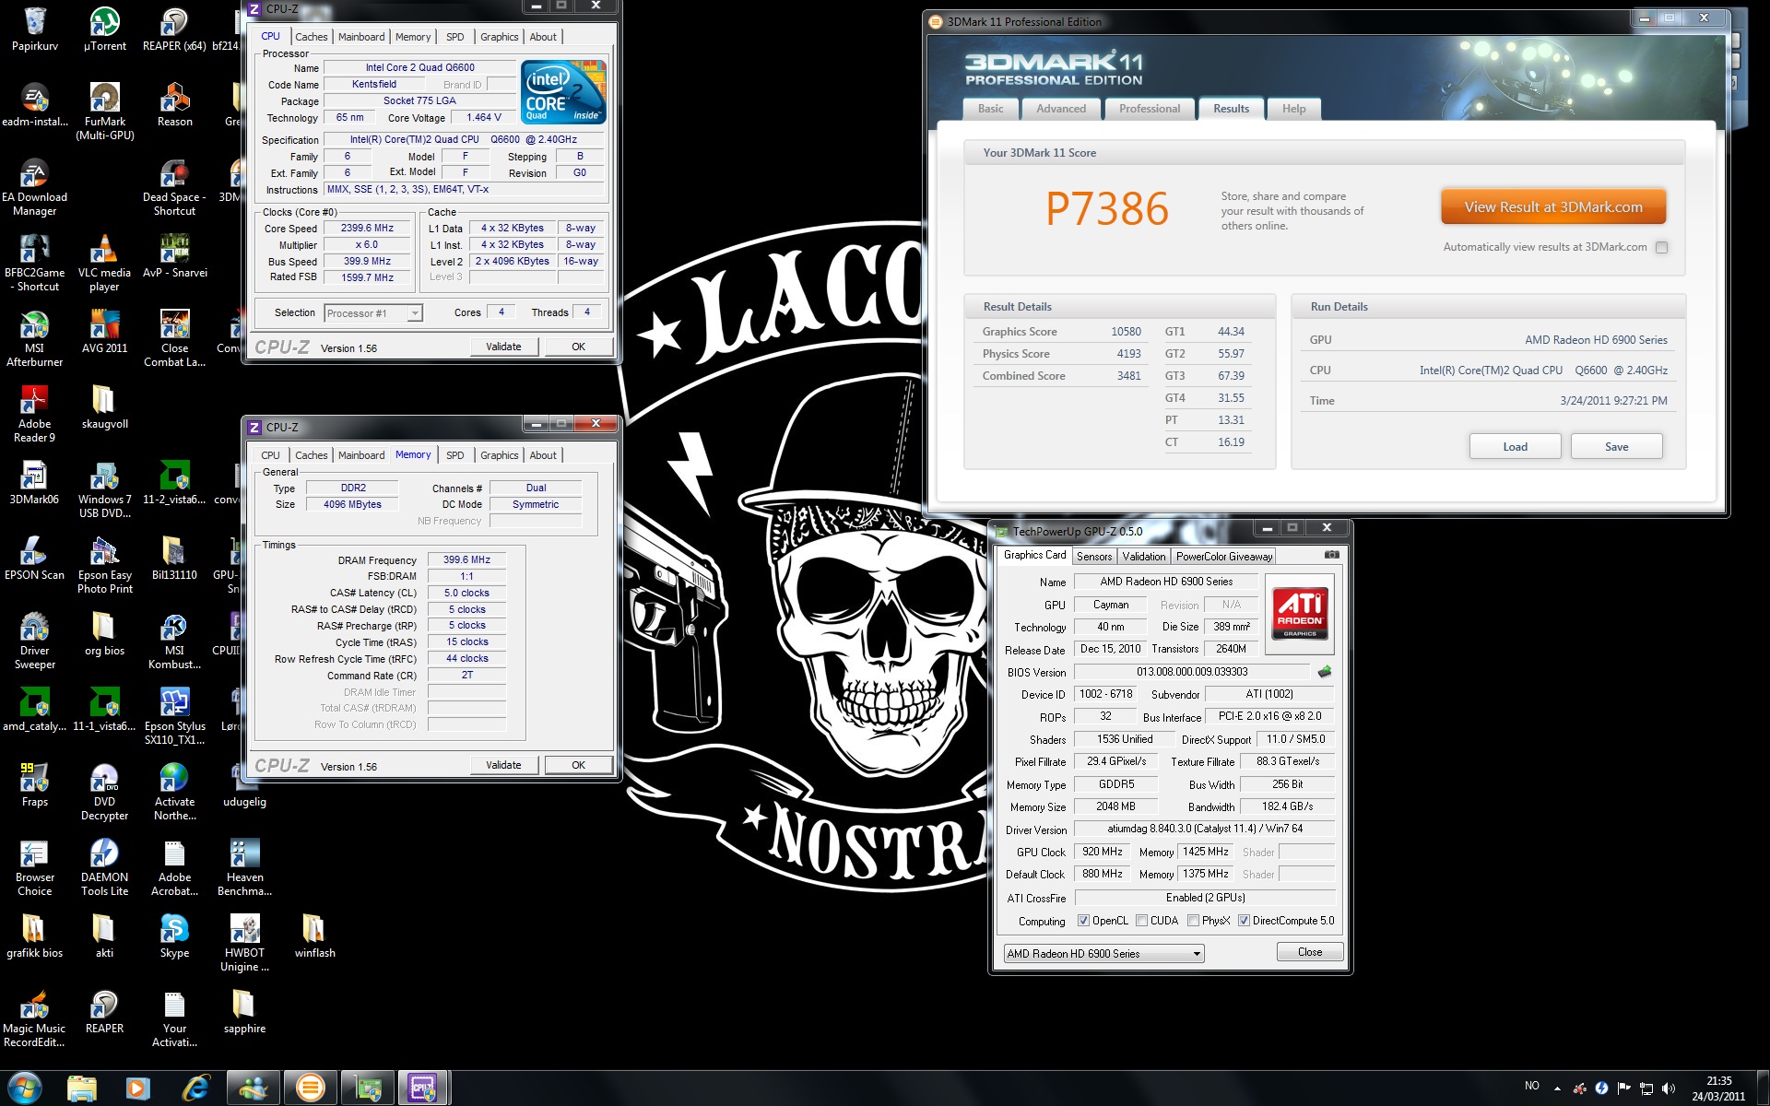Click the GPU-Z BIOS save chip icon
The width and height of the screenshot is (1770, 1106).
(x=1325, y=672)
